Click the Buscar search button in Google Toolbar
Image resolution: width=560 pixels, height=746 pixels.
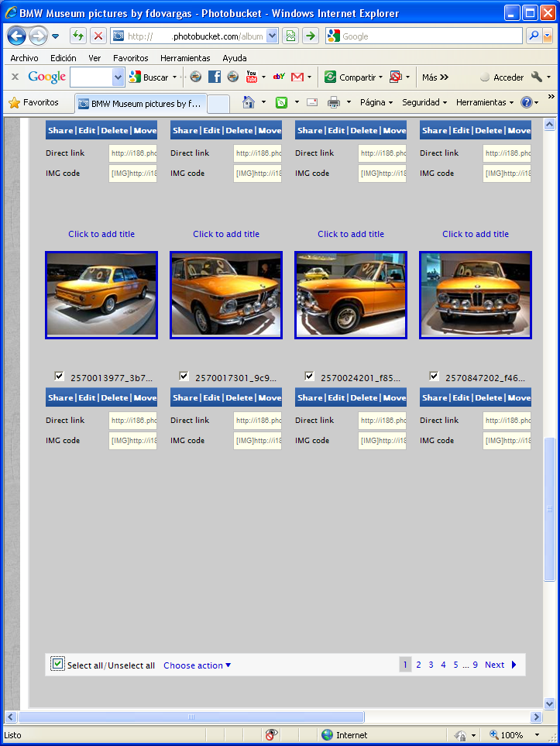tap(149, 77)
